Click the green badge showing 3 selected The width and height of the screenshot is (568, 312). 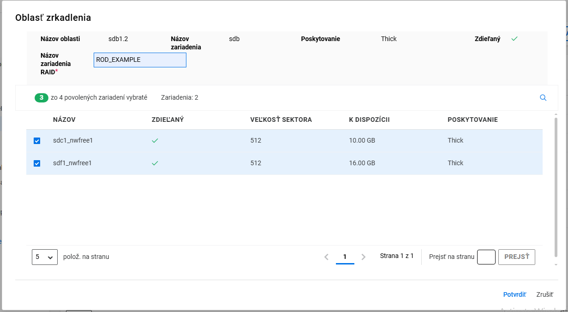click(x=41, y=98)
